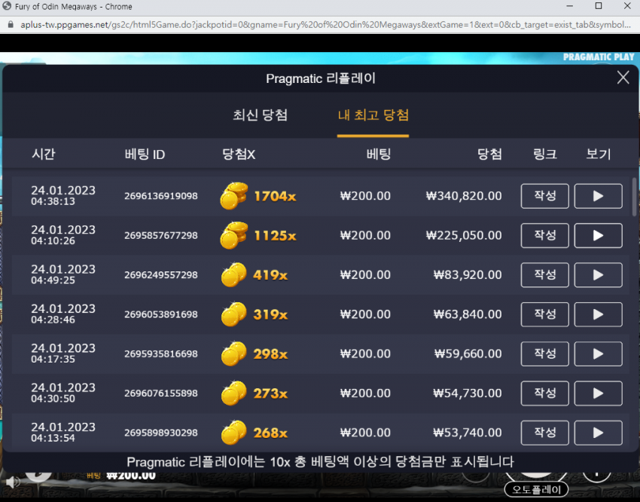This screenshot has height=502, width=640.
Task: Click the timestamp 04:13:54
Action: pyautogui.click(x=53, y=438)
